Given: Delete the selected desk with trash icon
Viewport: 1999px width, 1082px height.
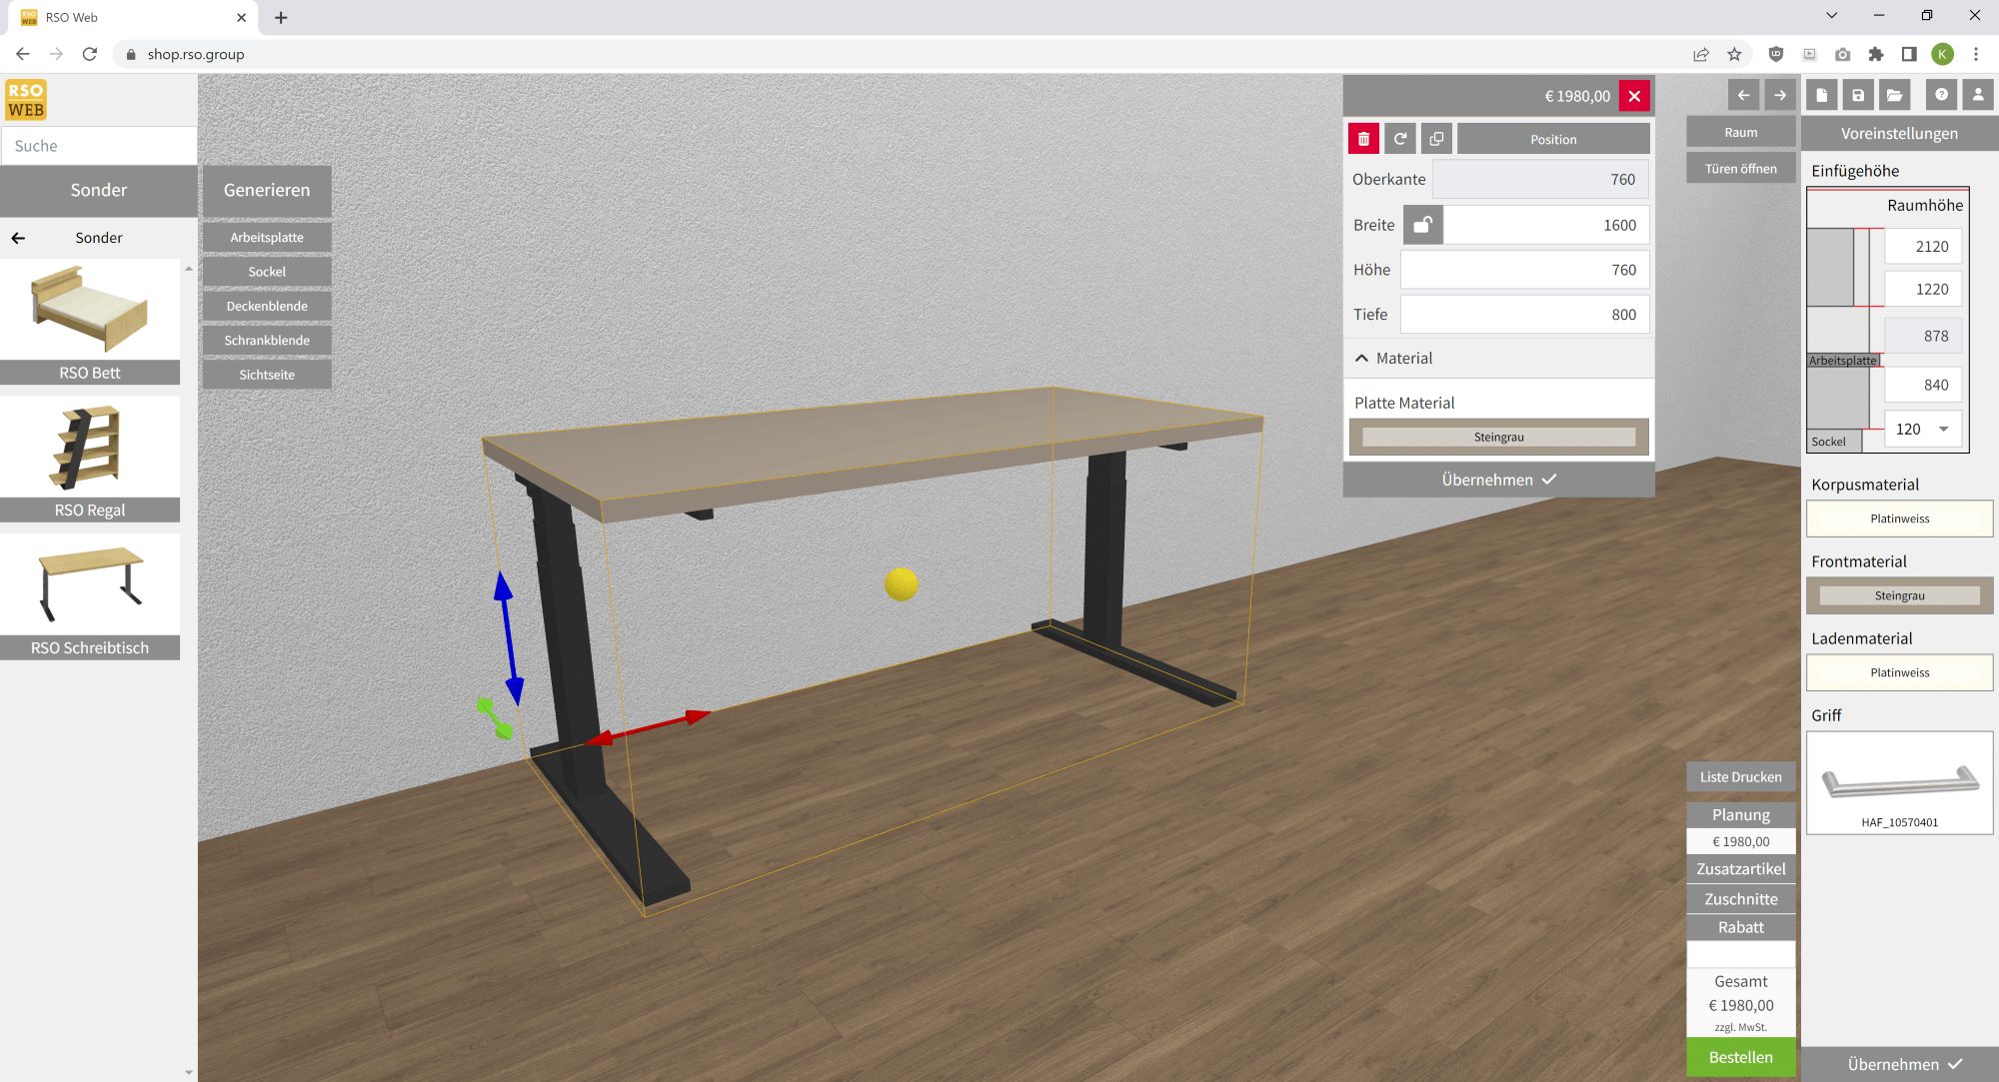Looking at the screenshot, I should pyautogui.click(x=1363, y=139).
